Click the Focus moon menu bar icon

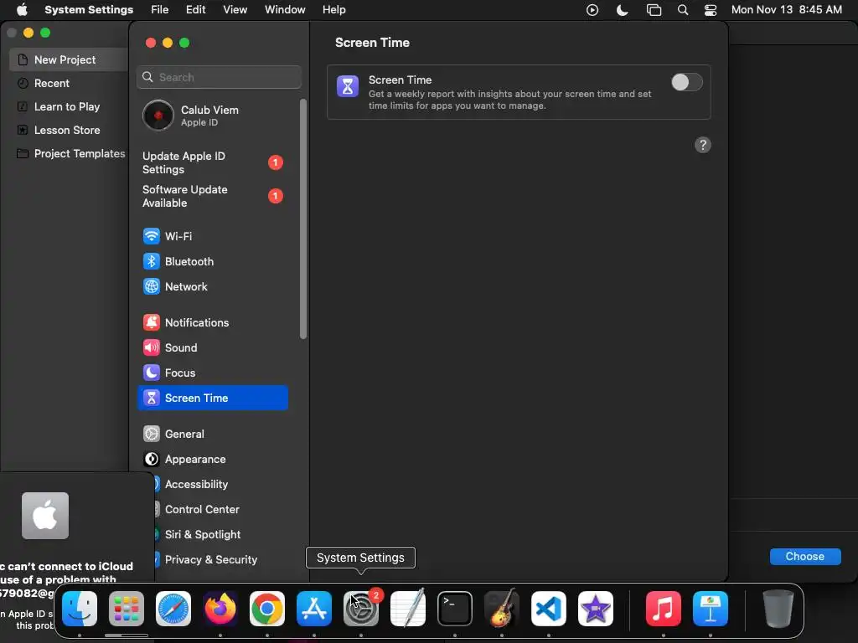click(x=623, y=10)
